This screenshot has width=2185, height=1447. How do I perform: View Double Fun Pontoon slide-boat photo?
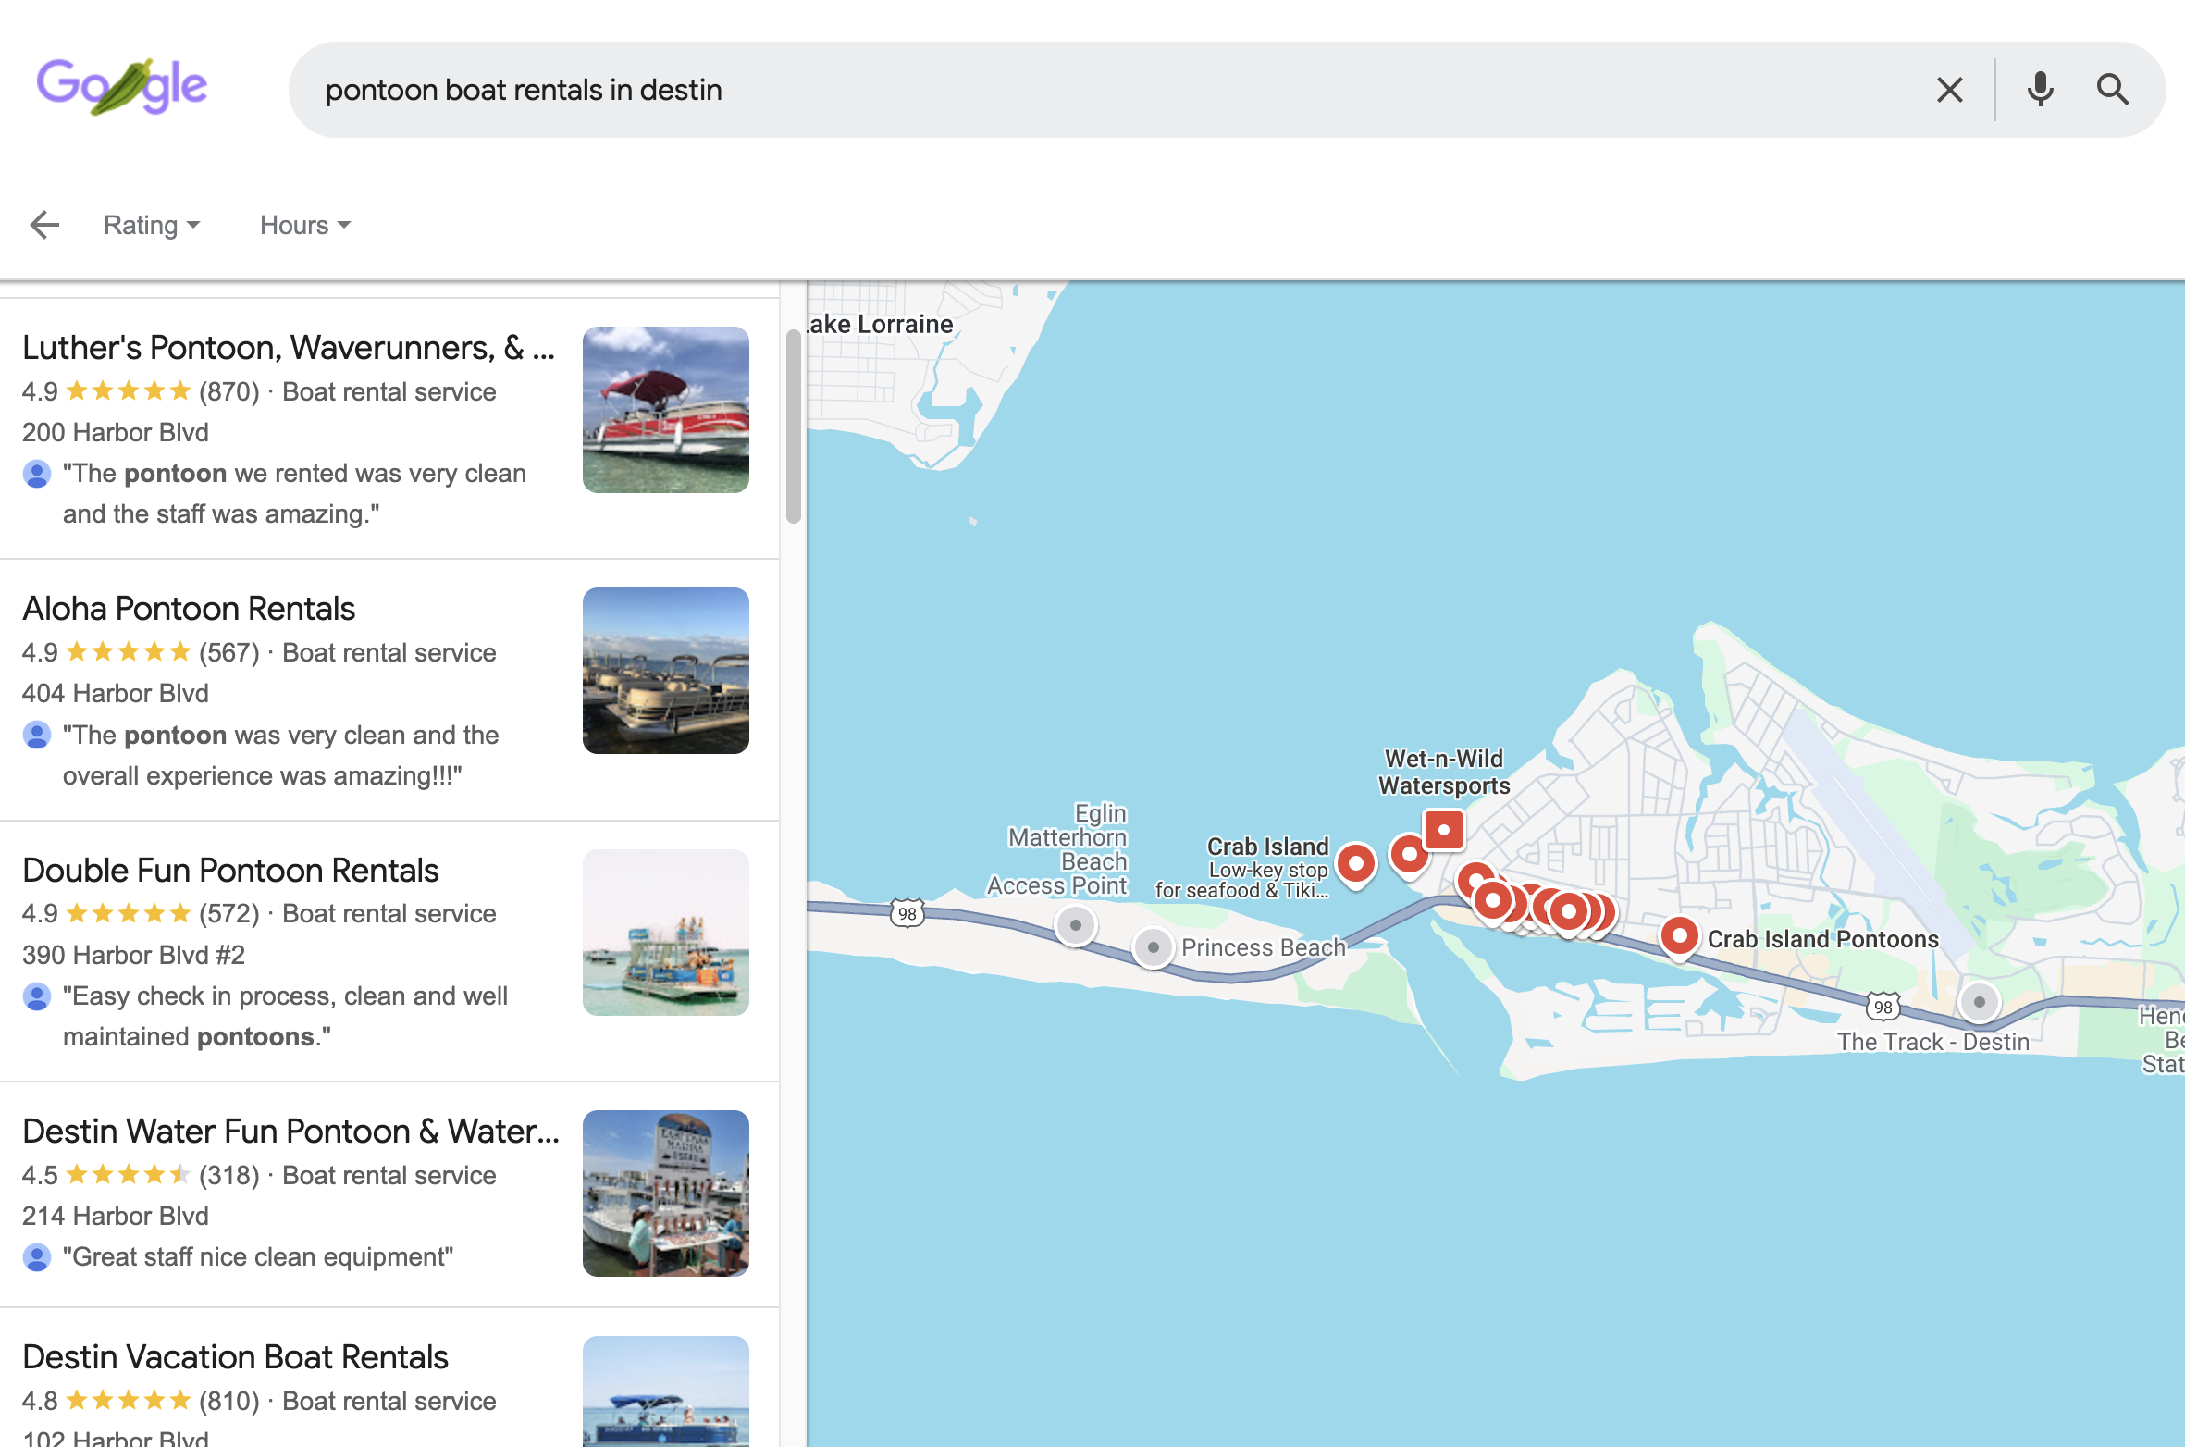coord(666,933)
